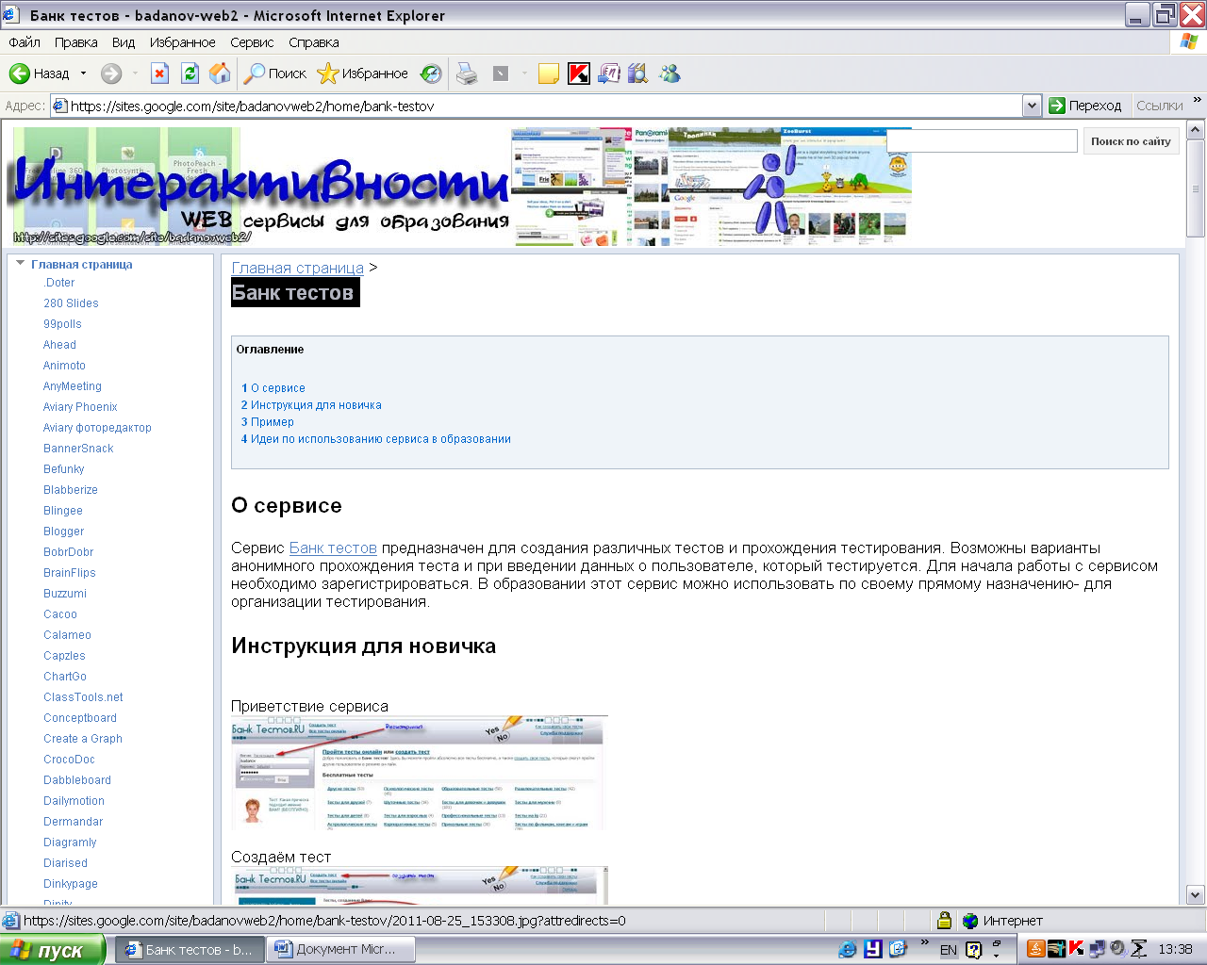Viewport: 1207px width, 965px height.
Task: Click the Research books toolbar icon
Action: click(x=638, y=74)
